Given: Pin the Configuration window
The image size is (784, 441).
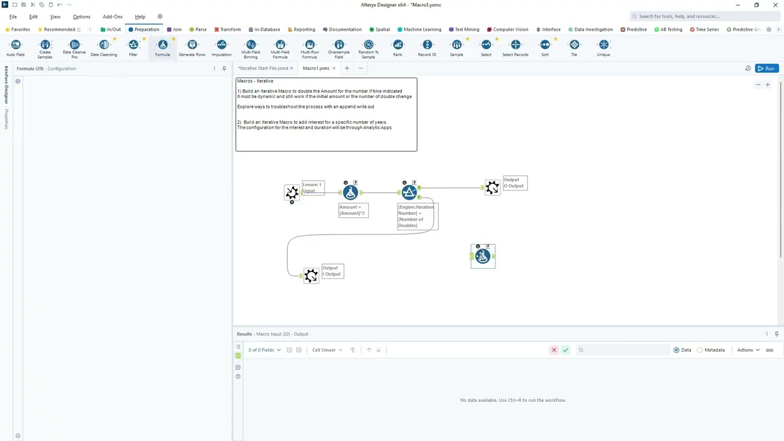Looking at the screenshot, I should [224, 68].
